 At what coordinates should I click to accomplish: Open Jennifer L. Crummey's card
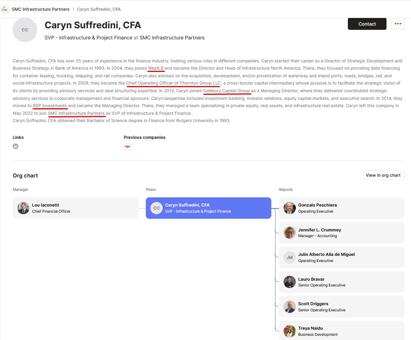pyautogui.click(x=341, y=233)
